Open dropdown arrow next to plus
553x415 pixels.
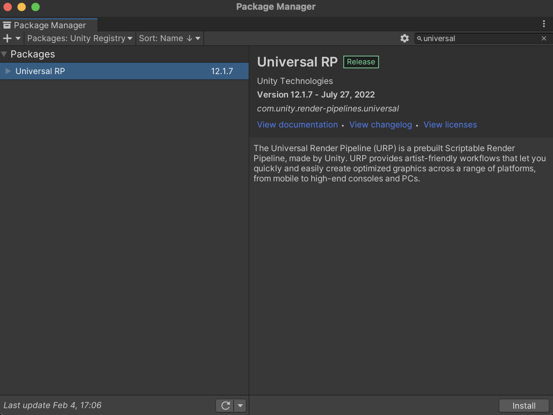[18, 38]
